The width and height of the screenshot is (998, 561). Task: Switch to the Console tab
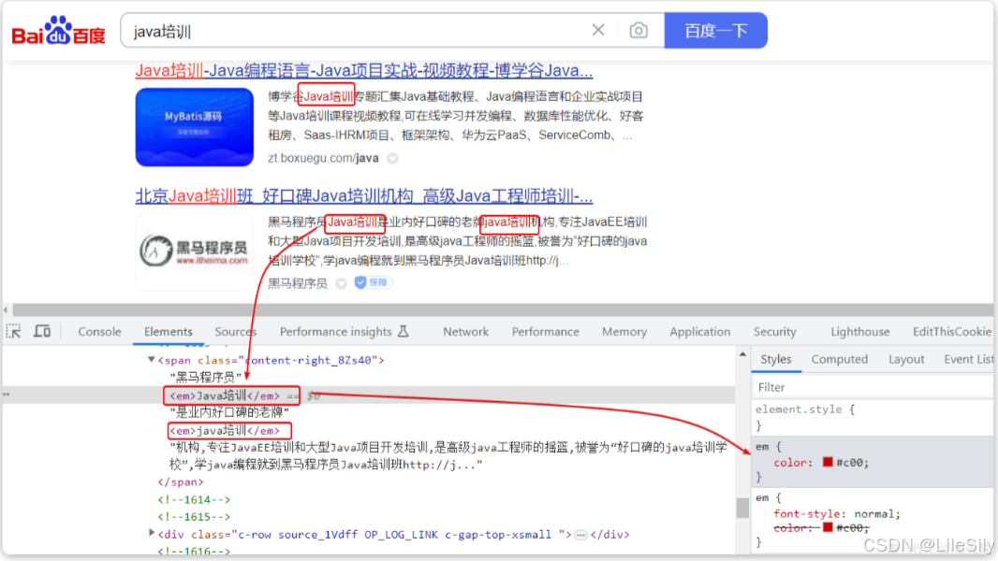coord(99,332)
